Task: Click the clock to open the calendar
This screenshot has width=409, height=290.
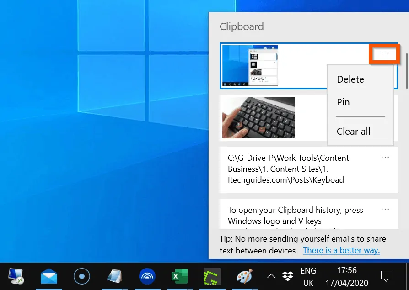Action: click(x=347, y=276)
